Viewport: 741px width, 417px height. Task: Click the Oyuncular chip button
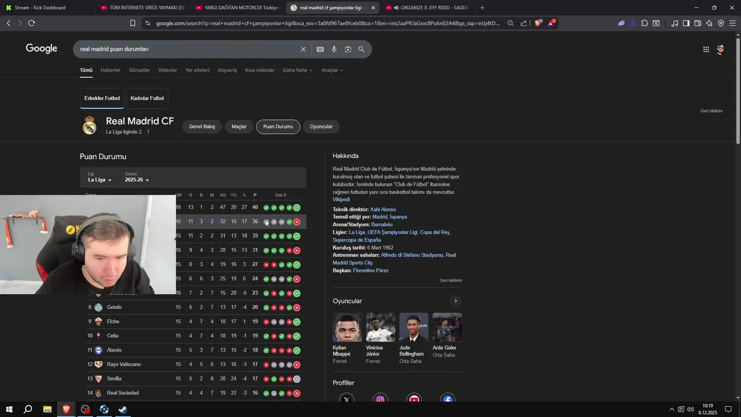(x=321, y=126)
